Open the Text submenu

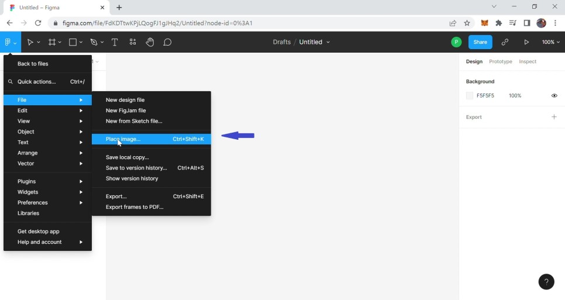click(x=47, y=142)
